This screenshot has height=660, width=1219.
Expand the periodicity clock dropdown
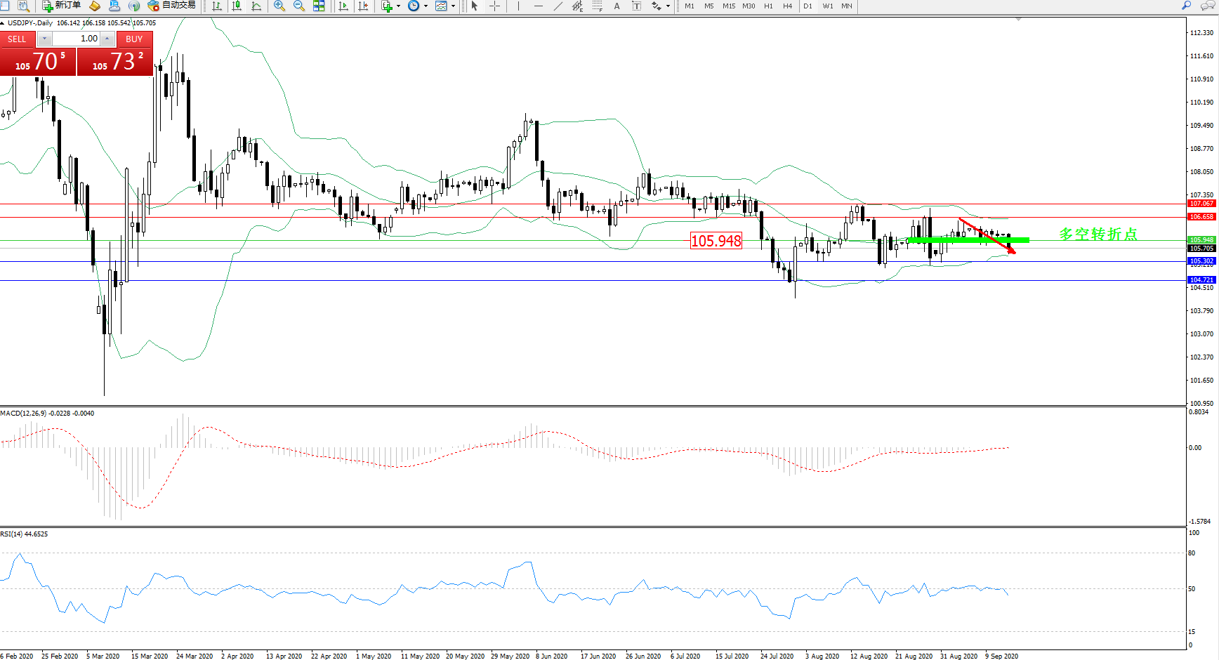(426, 6)
